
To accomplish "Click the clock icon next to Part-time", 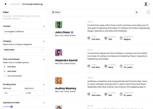I will 89,94.
